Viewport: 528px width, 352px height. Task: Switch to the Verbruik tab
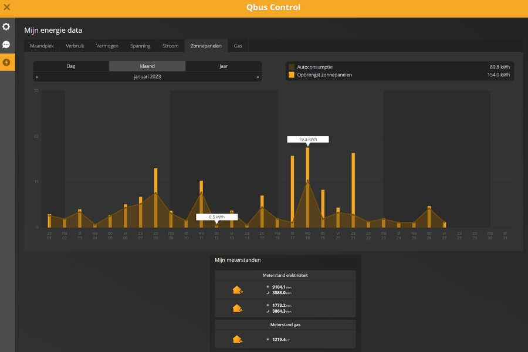pos(75,46)
